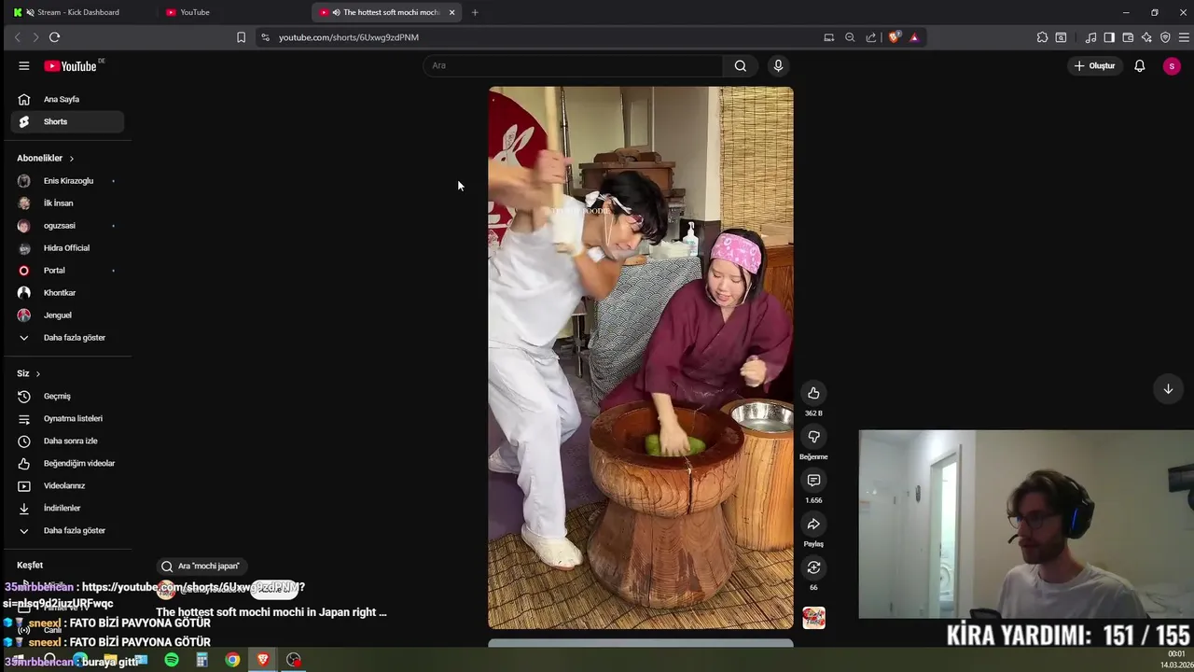Switch to Stream - Kick Dashboard tab
The image size is (1194, 672).
(x=79, y=12)
